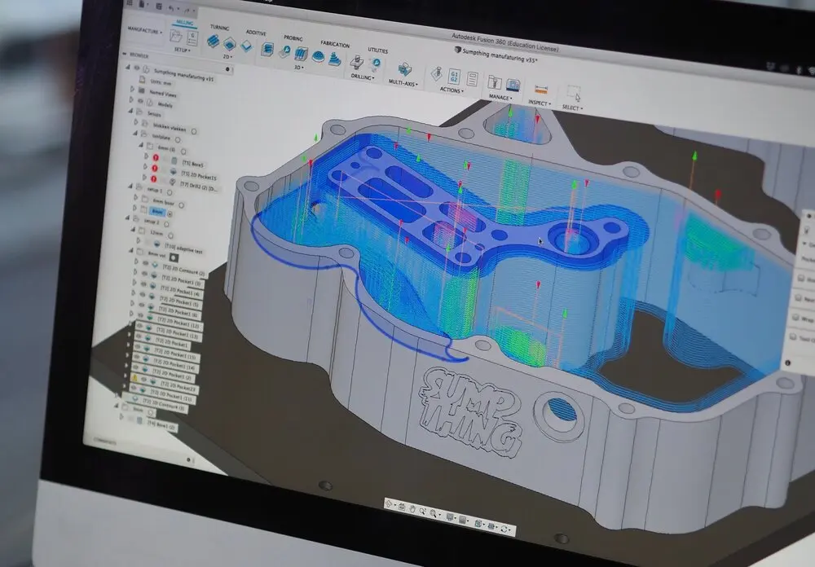Open the Machine Library icon in Manage
Screen dimensions: 815x567
pos(513,85)
